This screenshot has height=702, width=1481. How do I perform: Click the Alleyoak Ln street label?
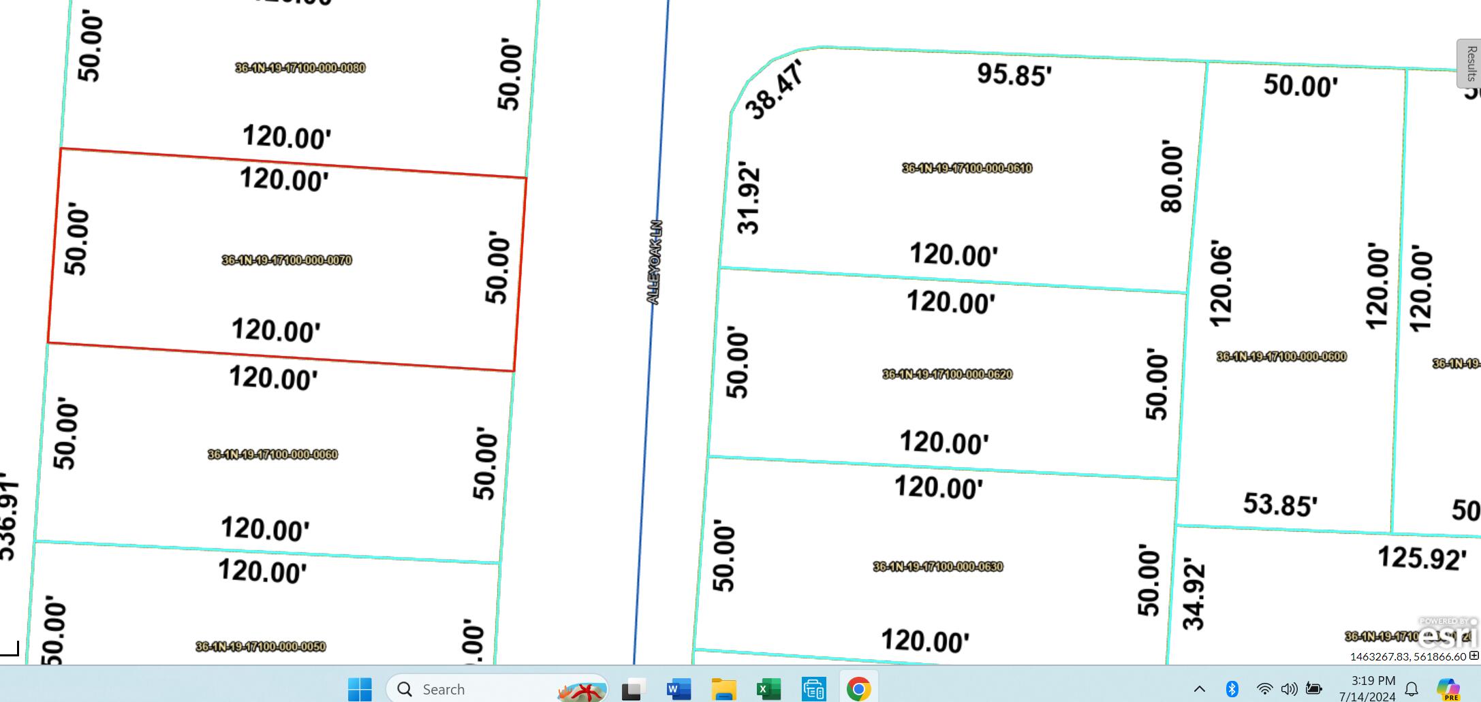(653, 262)
